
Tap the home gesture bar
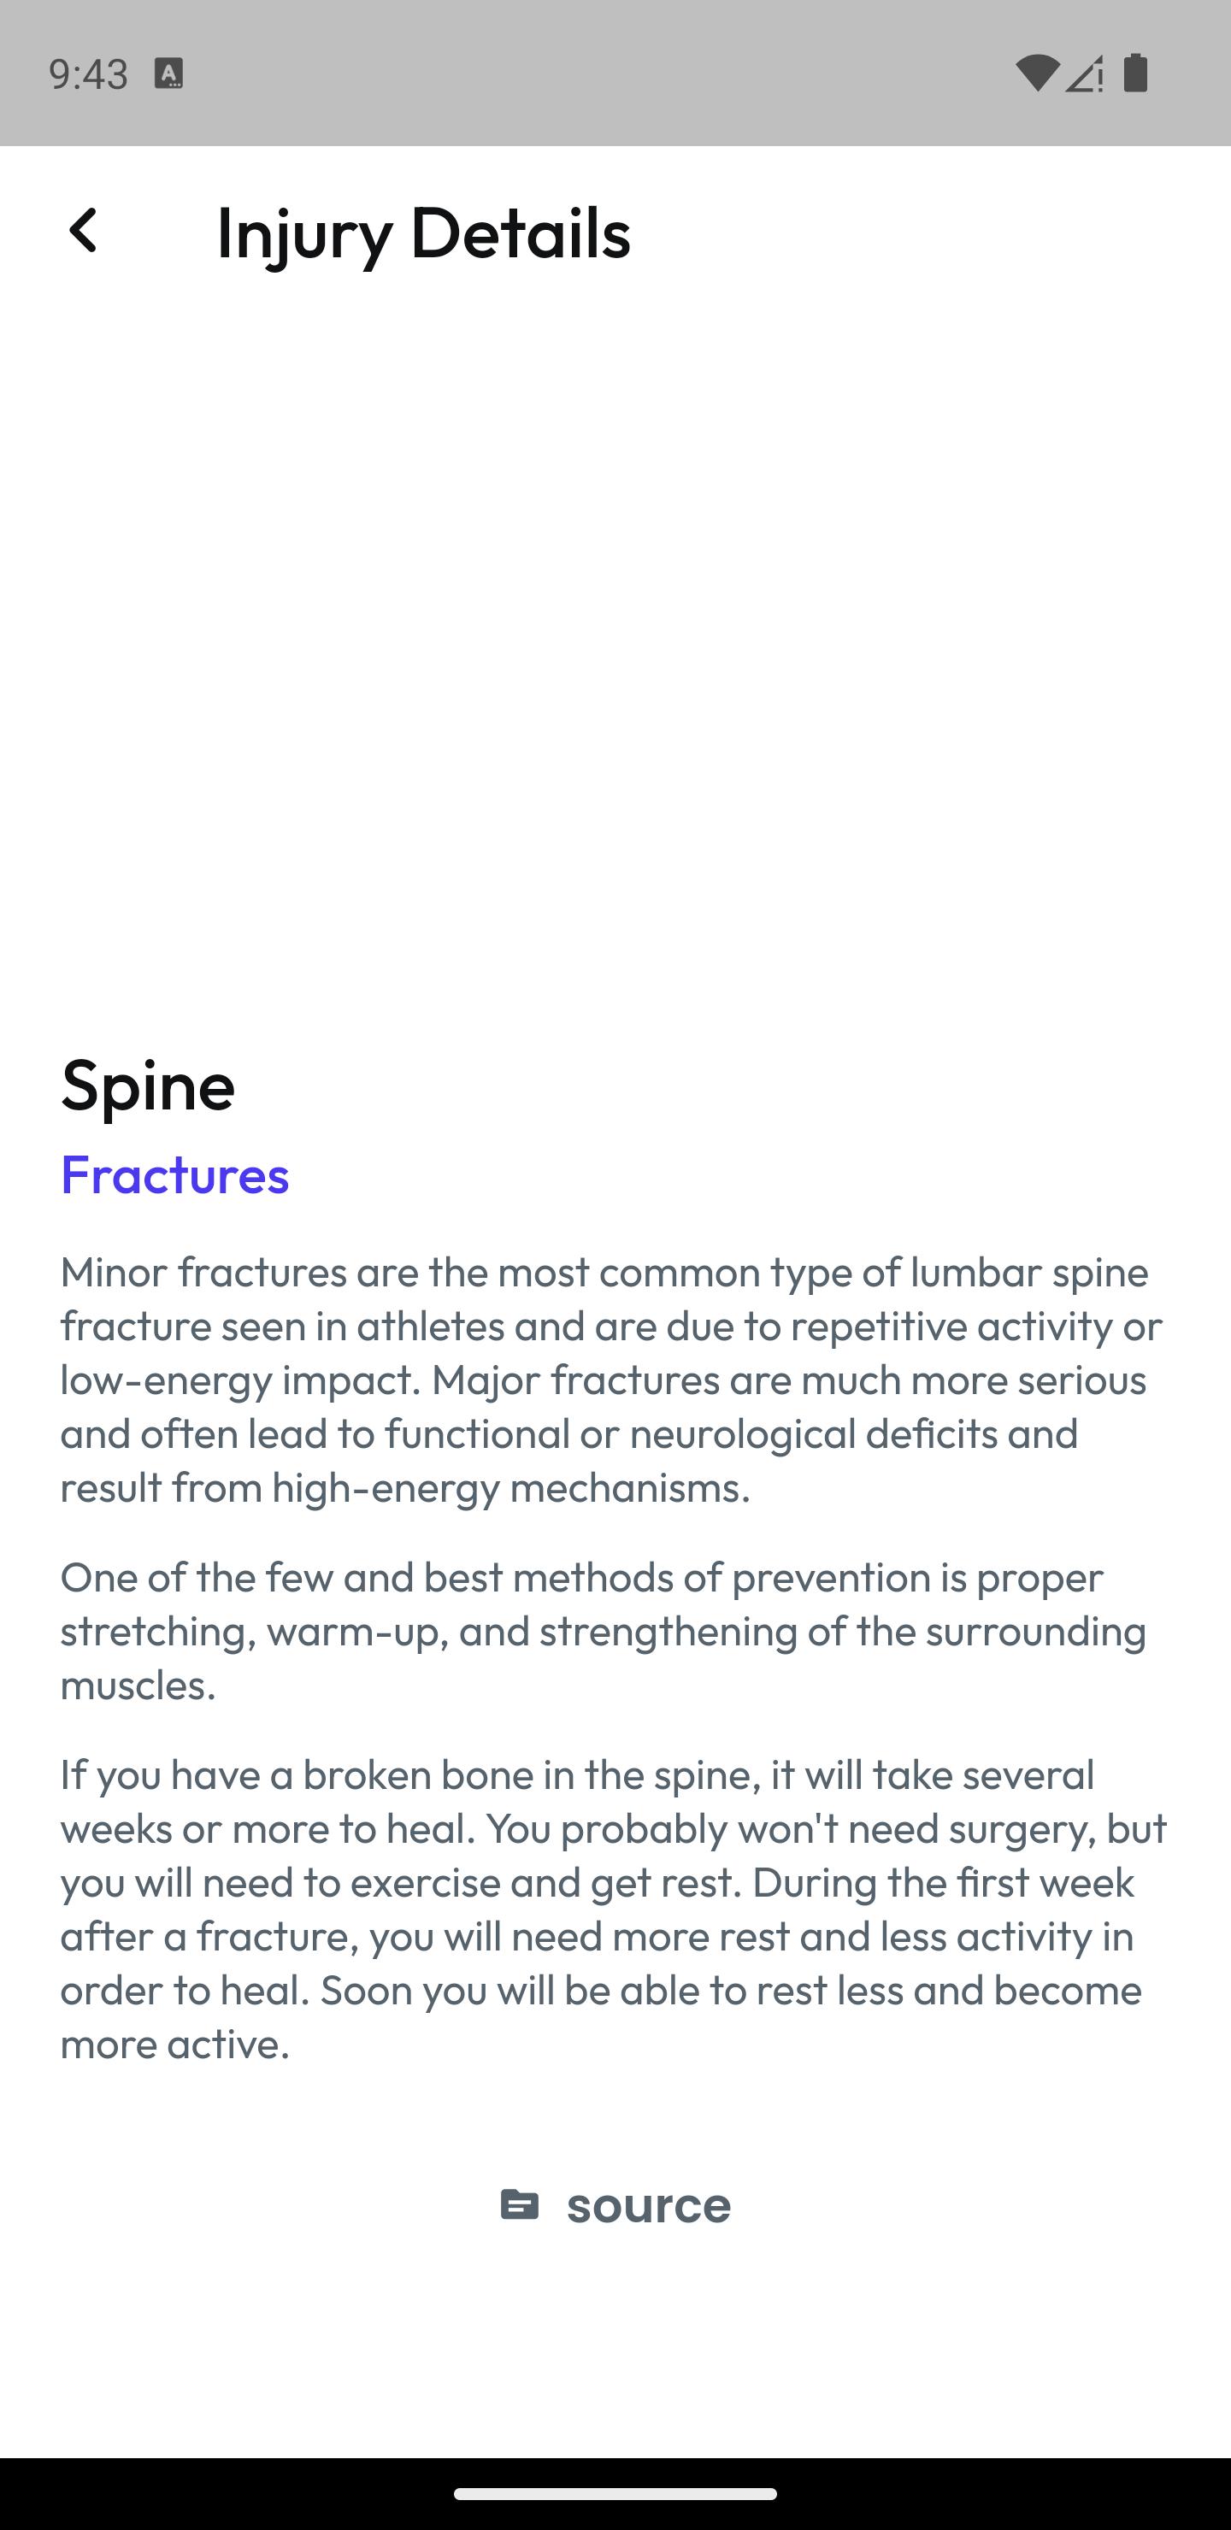click(615, 2493)
